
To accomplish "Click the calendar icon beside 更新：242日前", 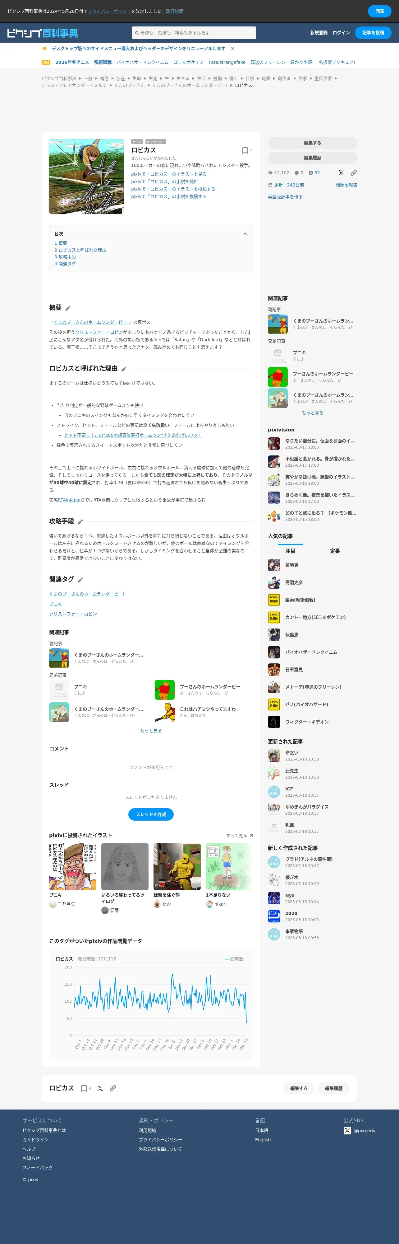I will [270, 185].
